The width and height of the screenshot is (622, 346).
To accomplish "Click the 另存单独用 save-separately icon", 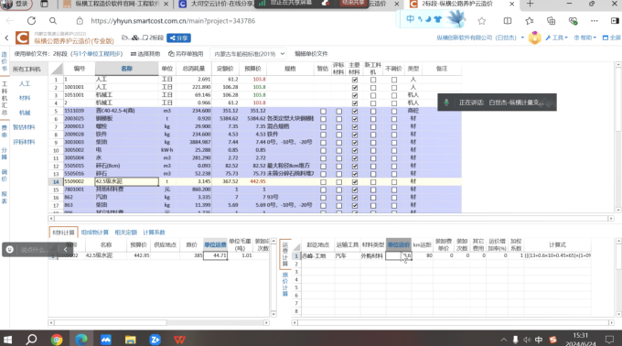I will tap(171, 54).
